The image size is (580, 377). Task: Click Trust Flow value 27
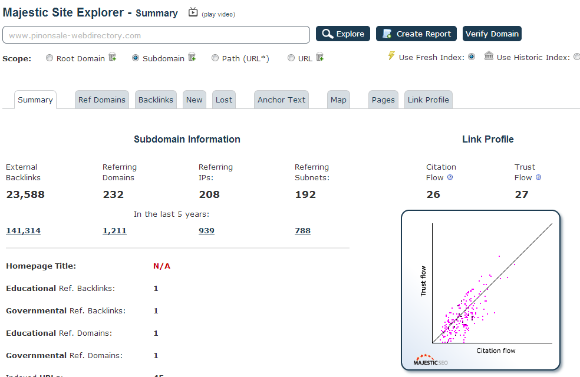[x=522, y=194]
